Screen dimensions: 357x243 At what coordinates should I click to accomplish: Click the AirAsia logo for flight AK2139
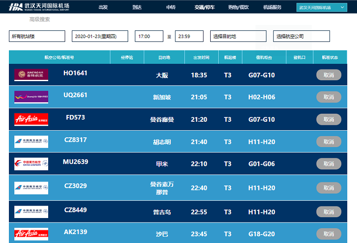[31, 234]
